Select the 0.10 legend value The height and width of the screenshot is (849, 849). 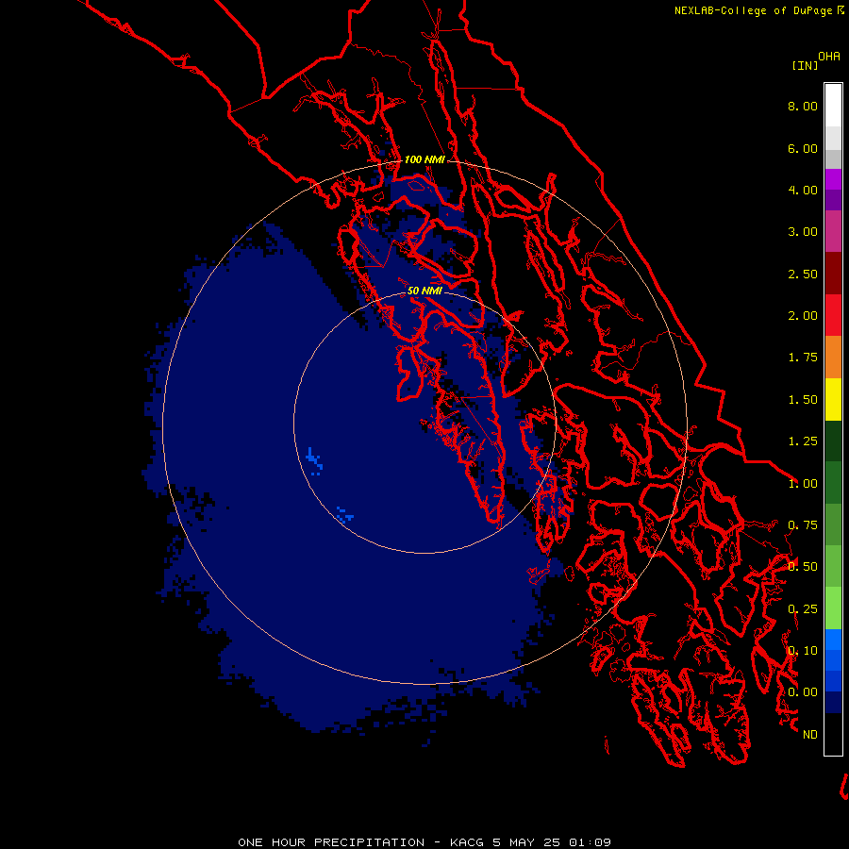tap(803, 651)
